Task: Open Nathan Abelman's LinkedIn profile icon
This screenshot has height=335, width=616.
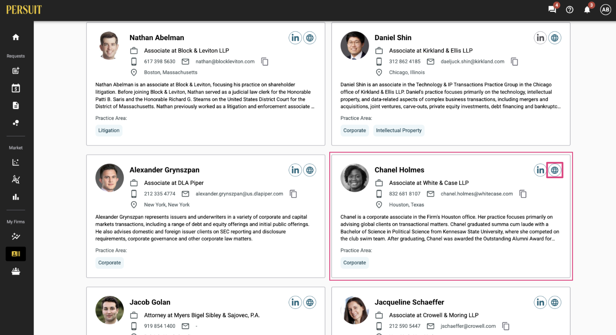Action: click(x=295, y=38)
